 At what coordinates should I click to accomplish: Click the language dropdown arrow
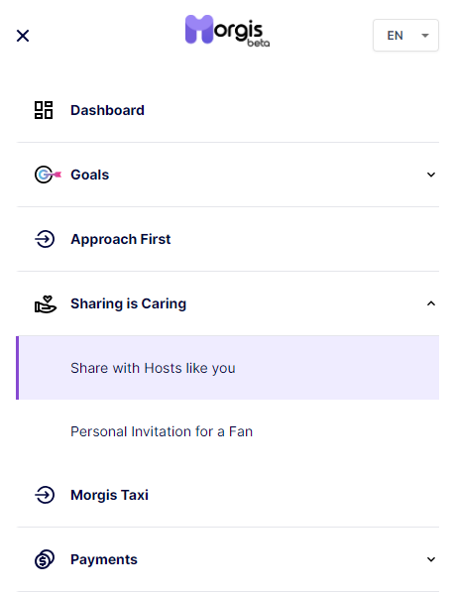click(x=425, y=36)
